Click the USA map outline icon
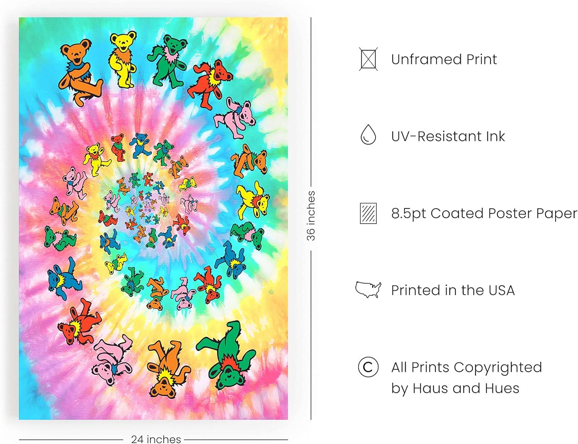The image size is (578, 444). [x=368, y=289]
